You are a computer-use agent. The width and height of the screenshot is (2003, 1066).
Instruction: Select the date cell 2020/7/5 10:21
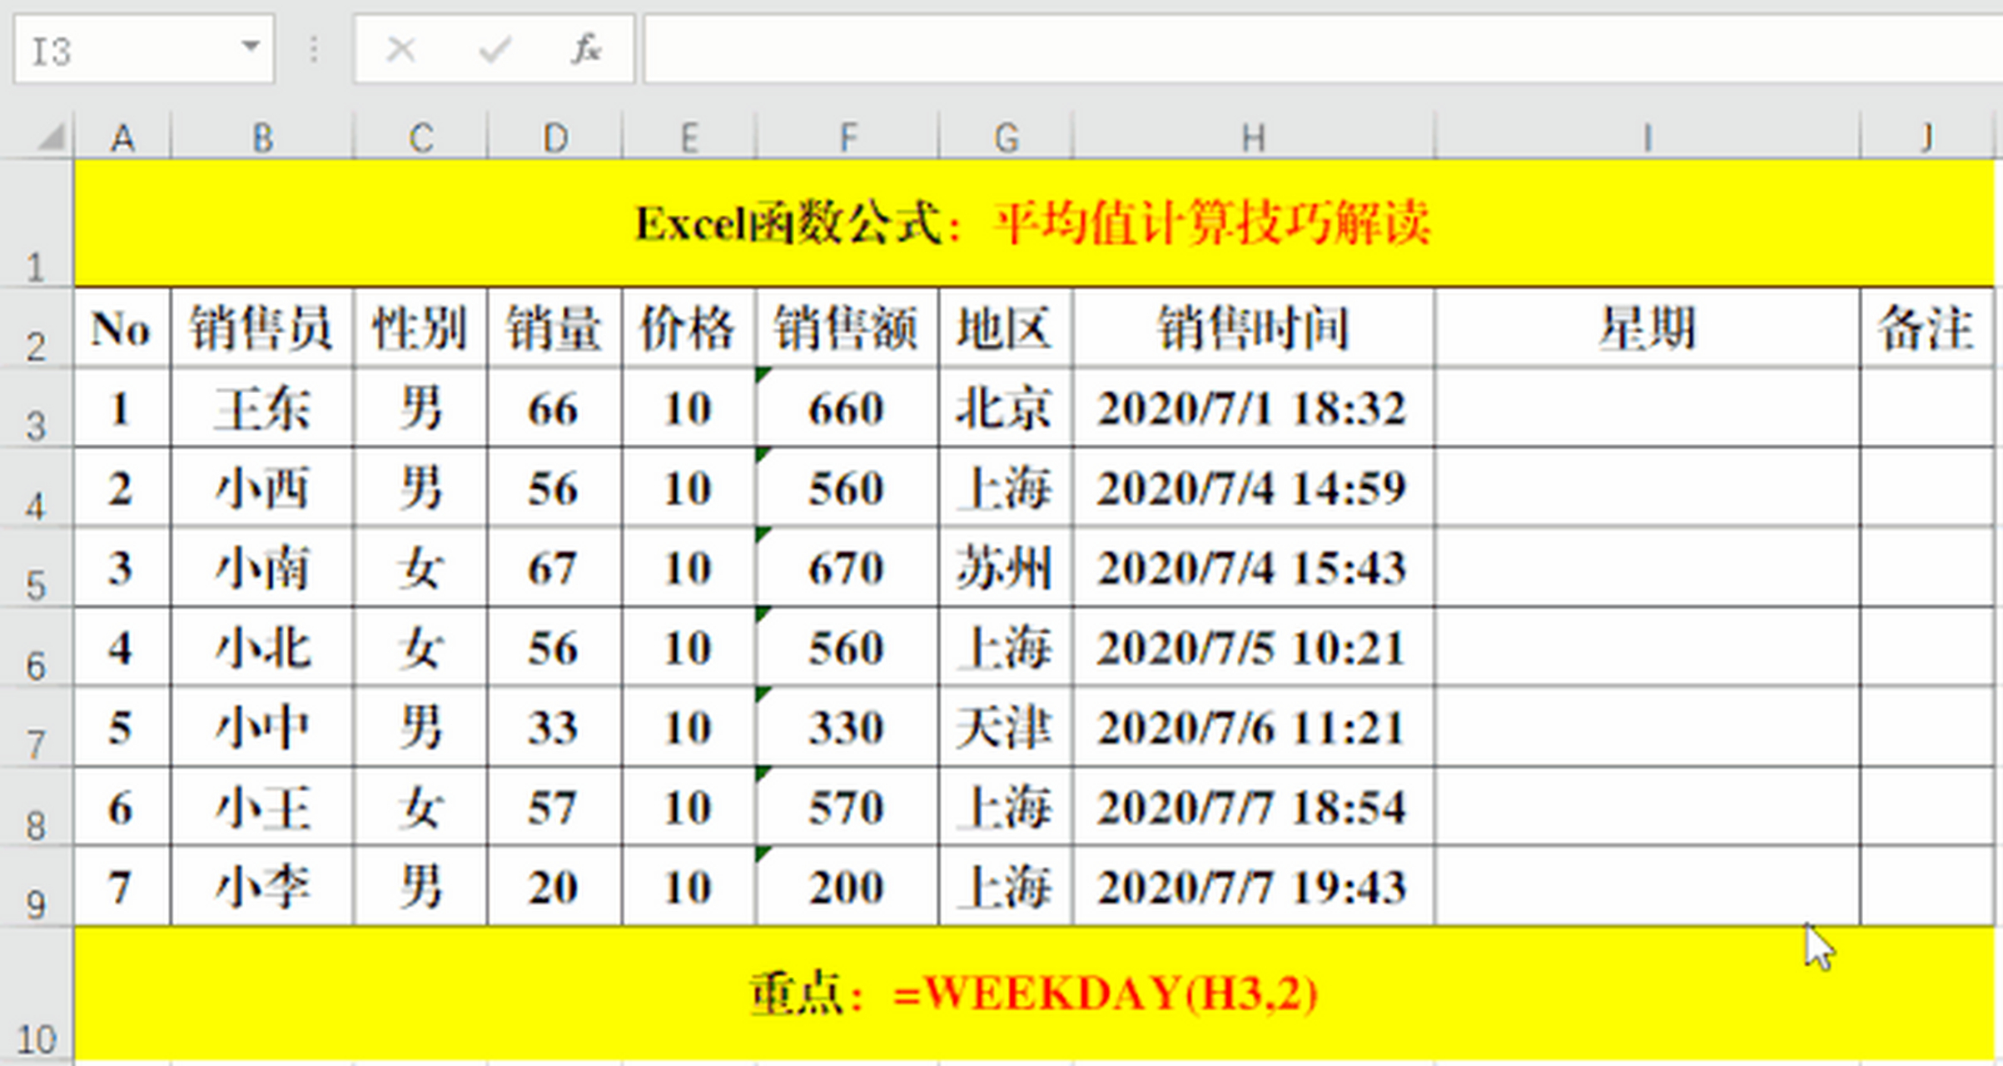(1254, 648)
